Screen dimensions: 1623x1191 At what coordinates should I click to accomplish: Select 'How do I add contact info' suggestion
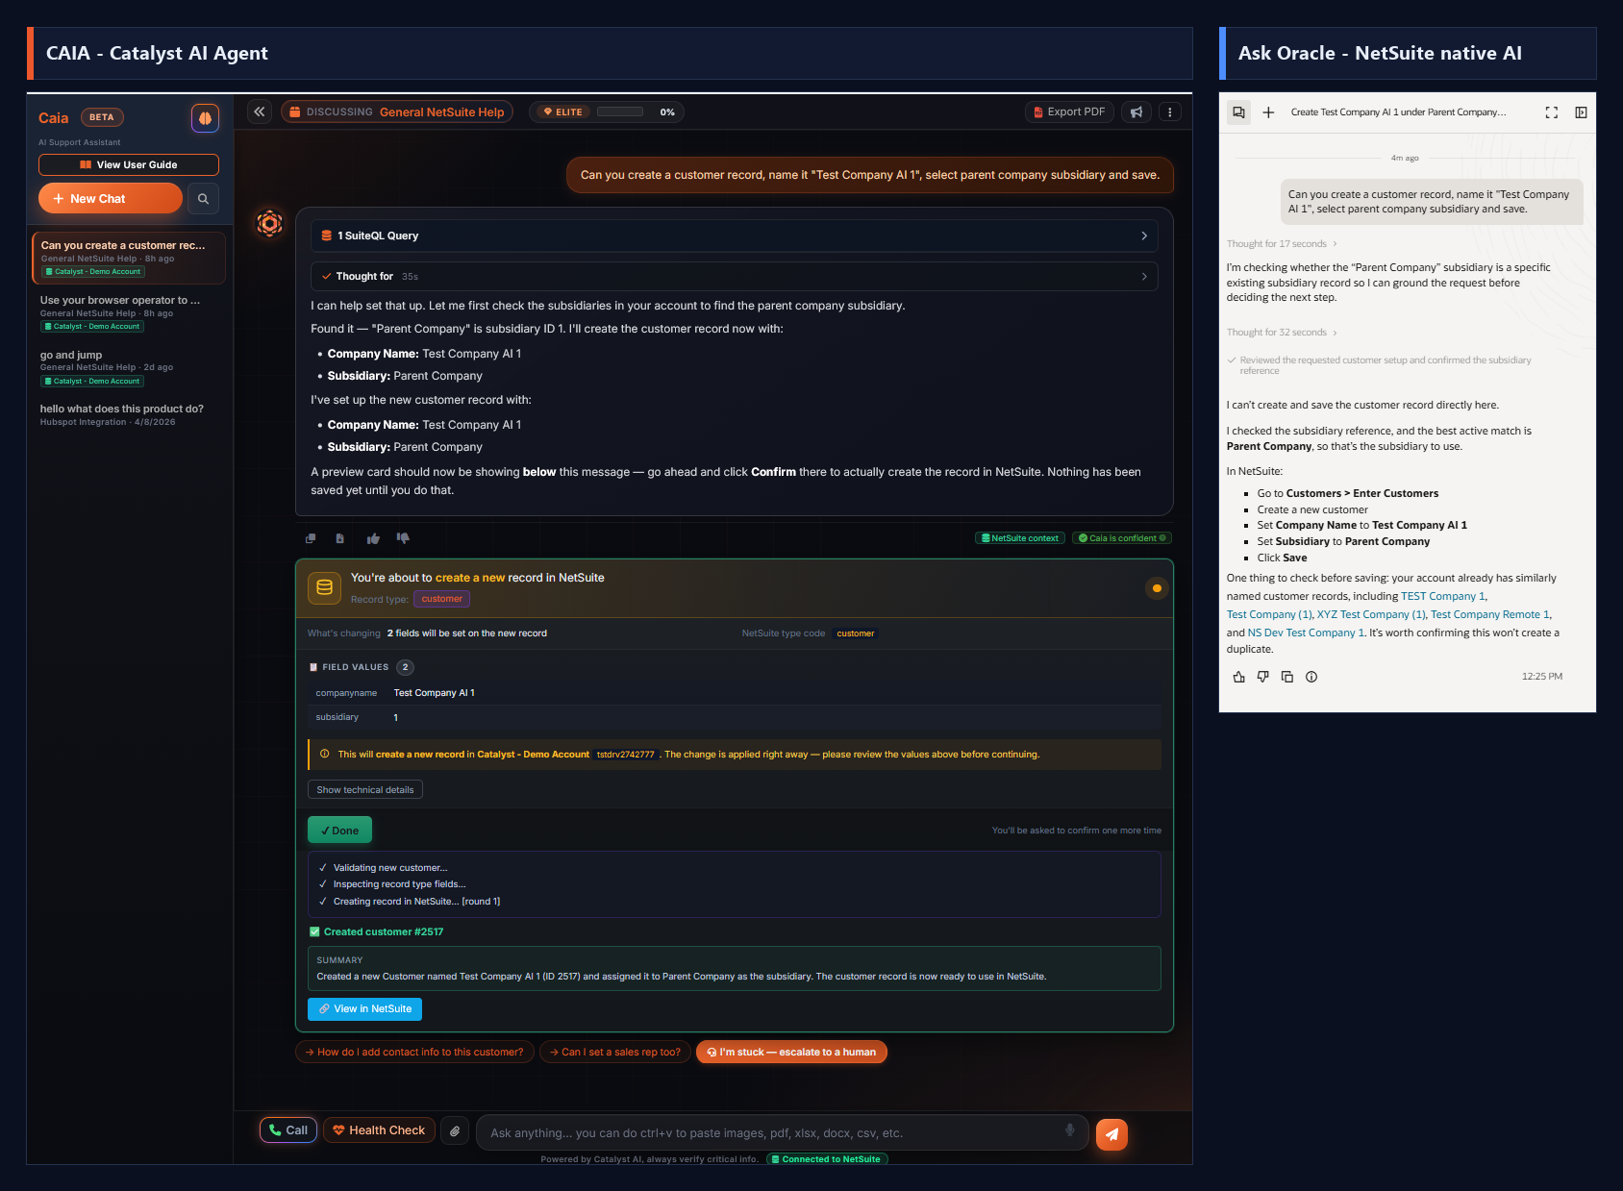point(414,1053)
